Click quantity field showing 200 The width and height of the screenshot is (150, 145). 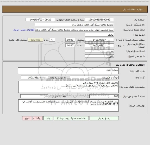point(104,96)
